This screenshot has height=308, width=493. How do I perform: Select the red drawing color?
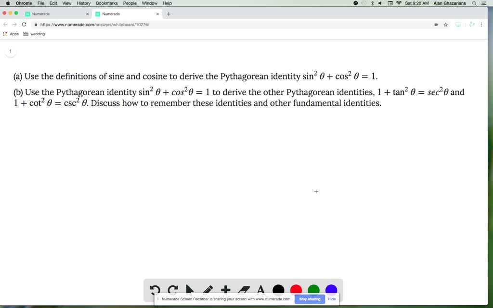[296, 290]
